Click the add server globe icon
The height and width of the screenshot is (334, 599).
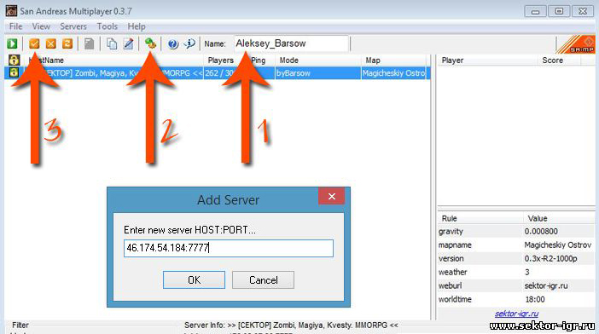(x=150, y=43)
